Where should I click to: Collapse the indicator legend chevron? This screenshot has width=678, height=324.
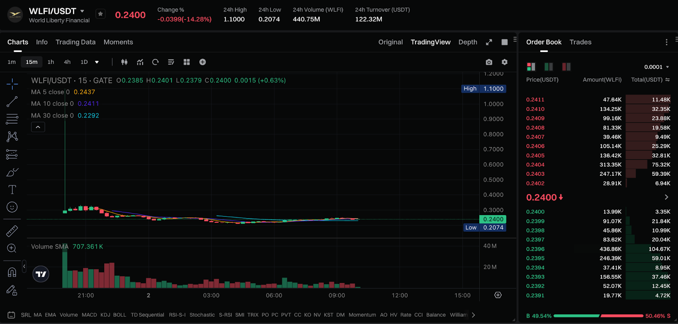click(x=38, y=127)
